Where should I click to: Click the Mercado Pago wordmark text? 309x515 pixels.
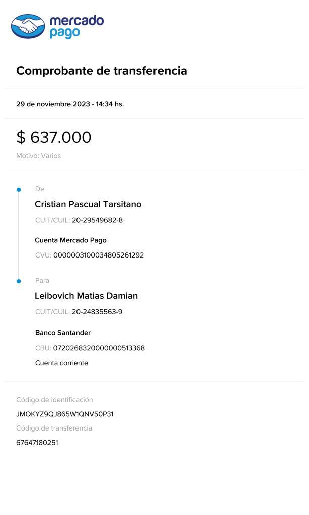pos(76,26)
